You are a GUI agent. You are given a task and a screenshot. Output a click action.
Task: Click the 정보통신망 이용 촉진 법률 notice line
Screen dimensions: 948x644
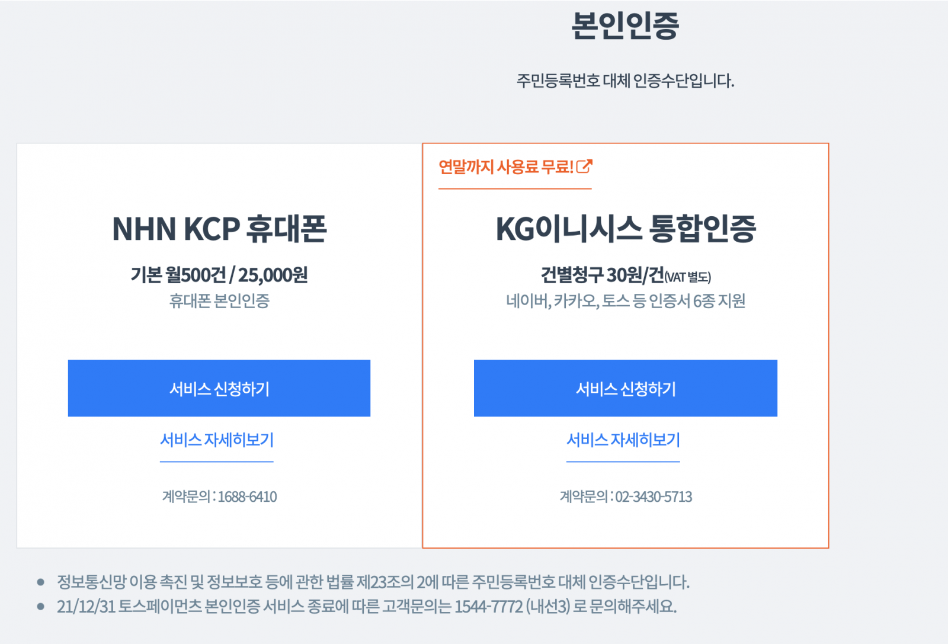[373, 582]
